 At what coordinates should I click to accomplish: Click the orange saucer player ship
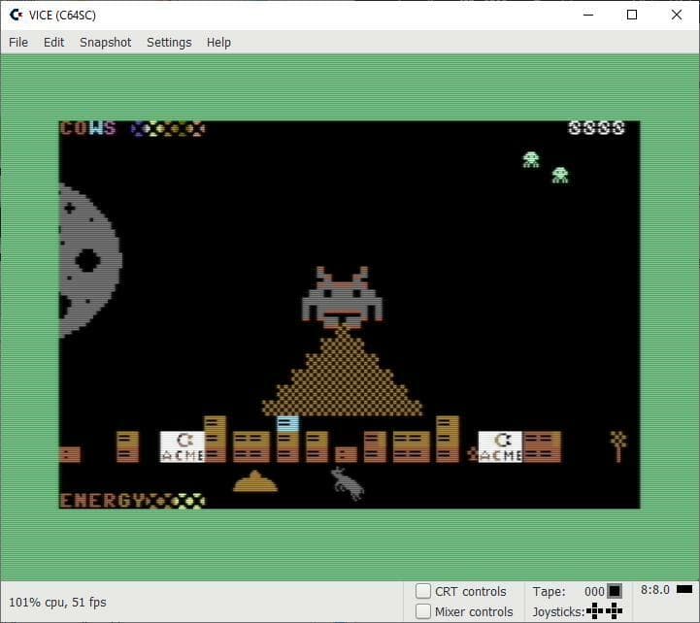tap(255, 481)
